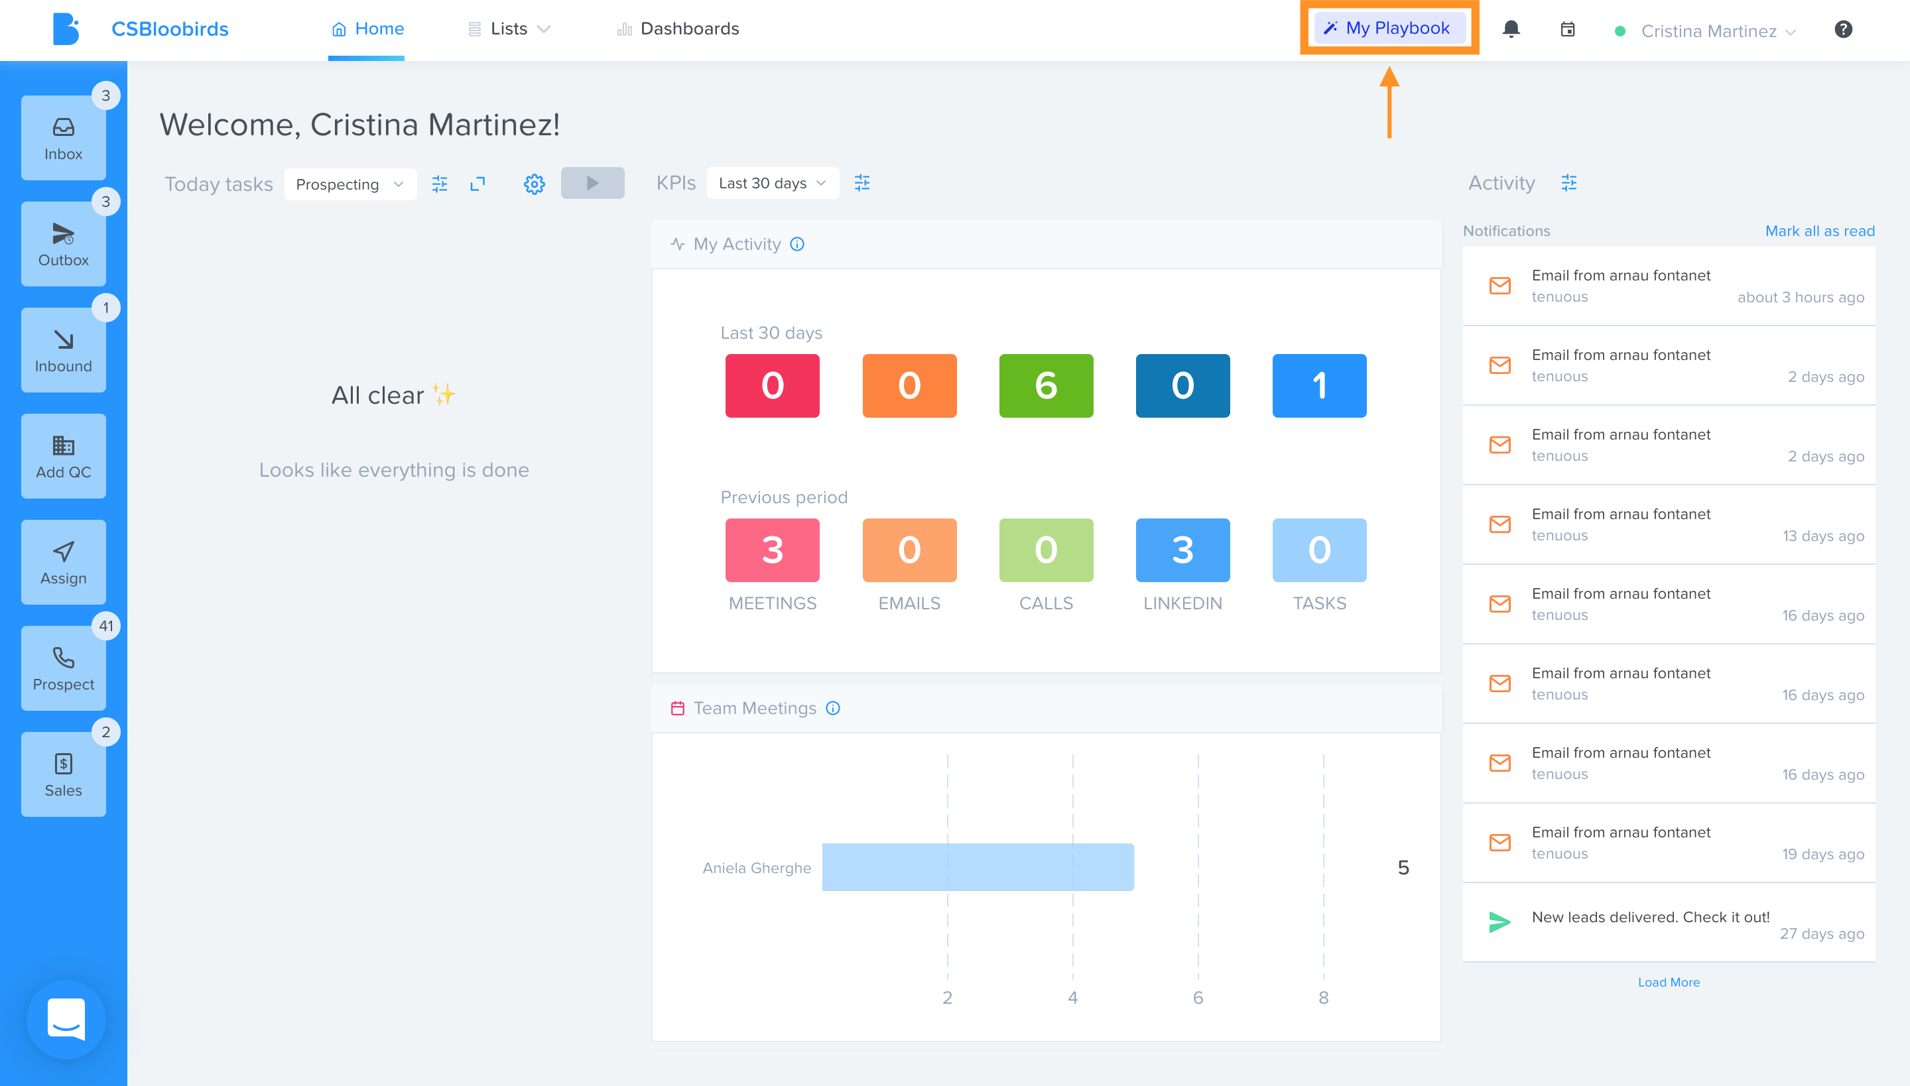Open the notifications bell
1910x1086 pixels.
point(1511,29)
